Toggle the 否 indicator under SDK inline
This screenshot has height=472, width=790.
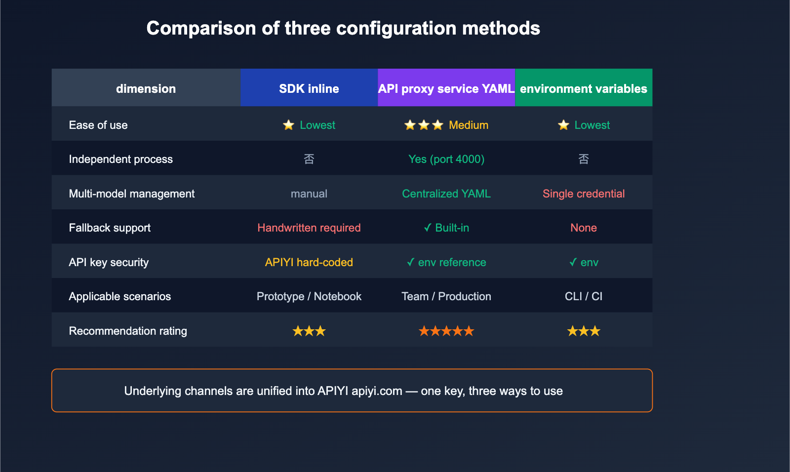tap(309, 158)
